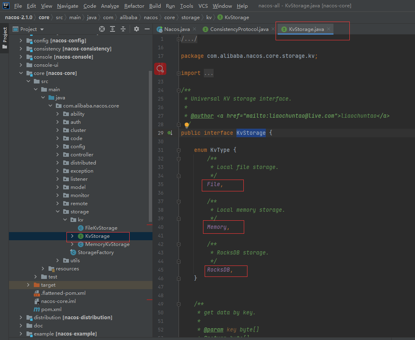Image resolution: width=415 pixels, height=340 pixels.
Task: Unfold the collapsed header comment on line 1
Action: [x=179, y=39]
